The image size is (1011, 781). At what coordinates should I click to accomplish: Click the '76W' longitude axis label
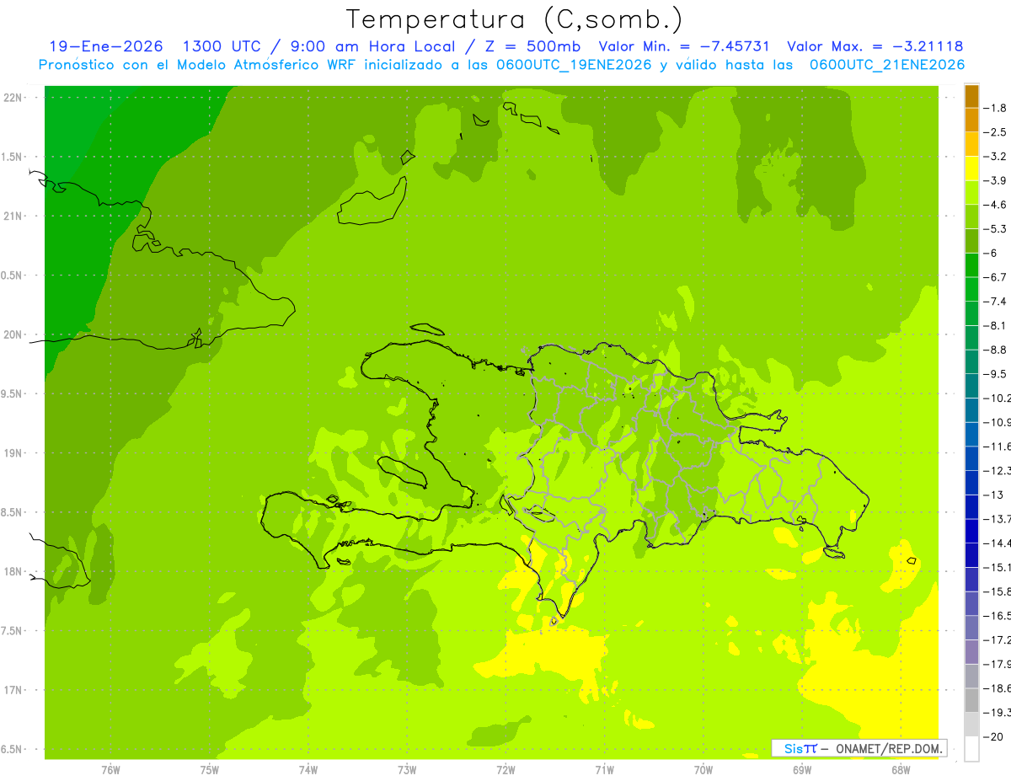point(110,769)
